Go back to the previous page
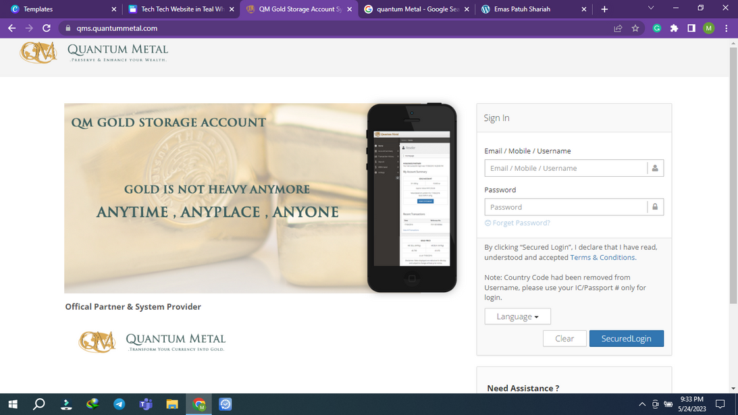Viewport: 738px width, 415px height. (11, 28)
